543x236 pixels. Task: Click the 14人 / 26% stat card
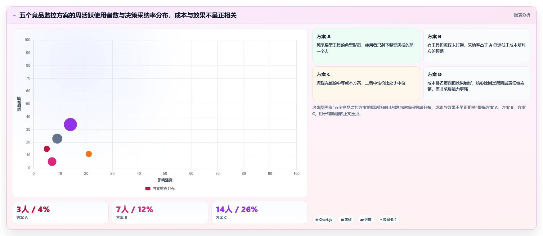coord(259,212)
